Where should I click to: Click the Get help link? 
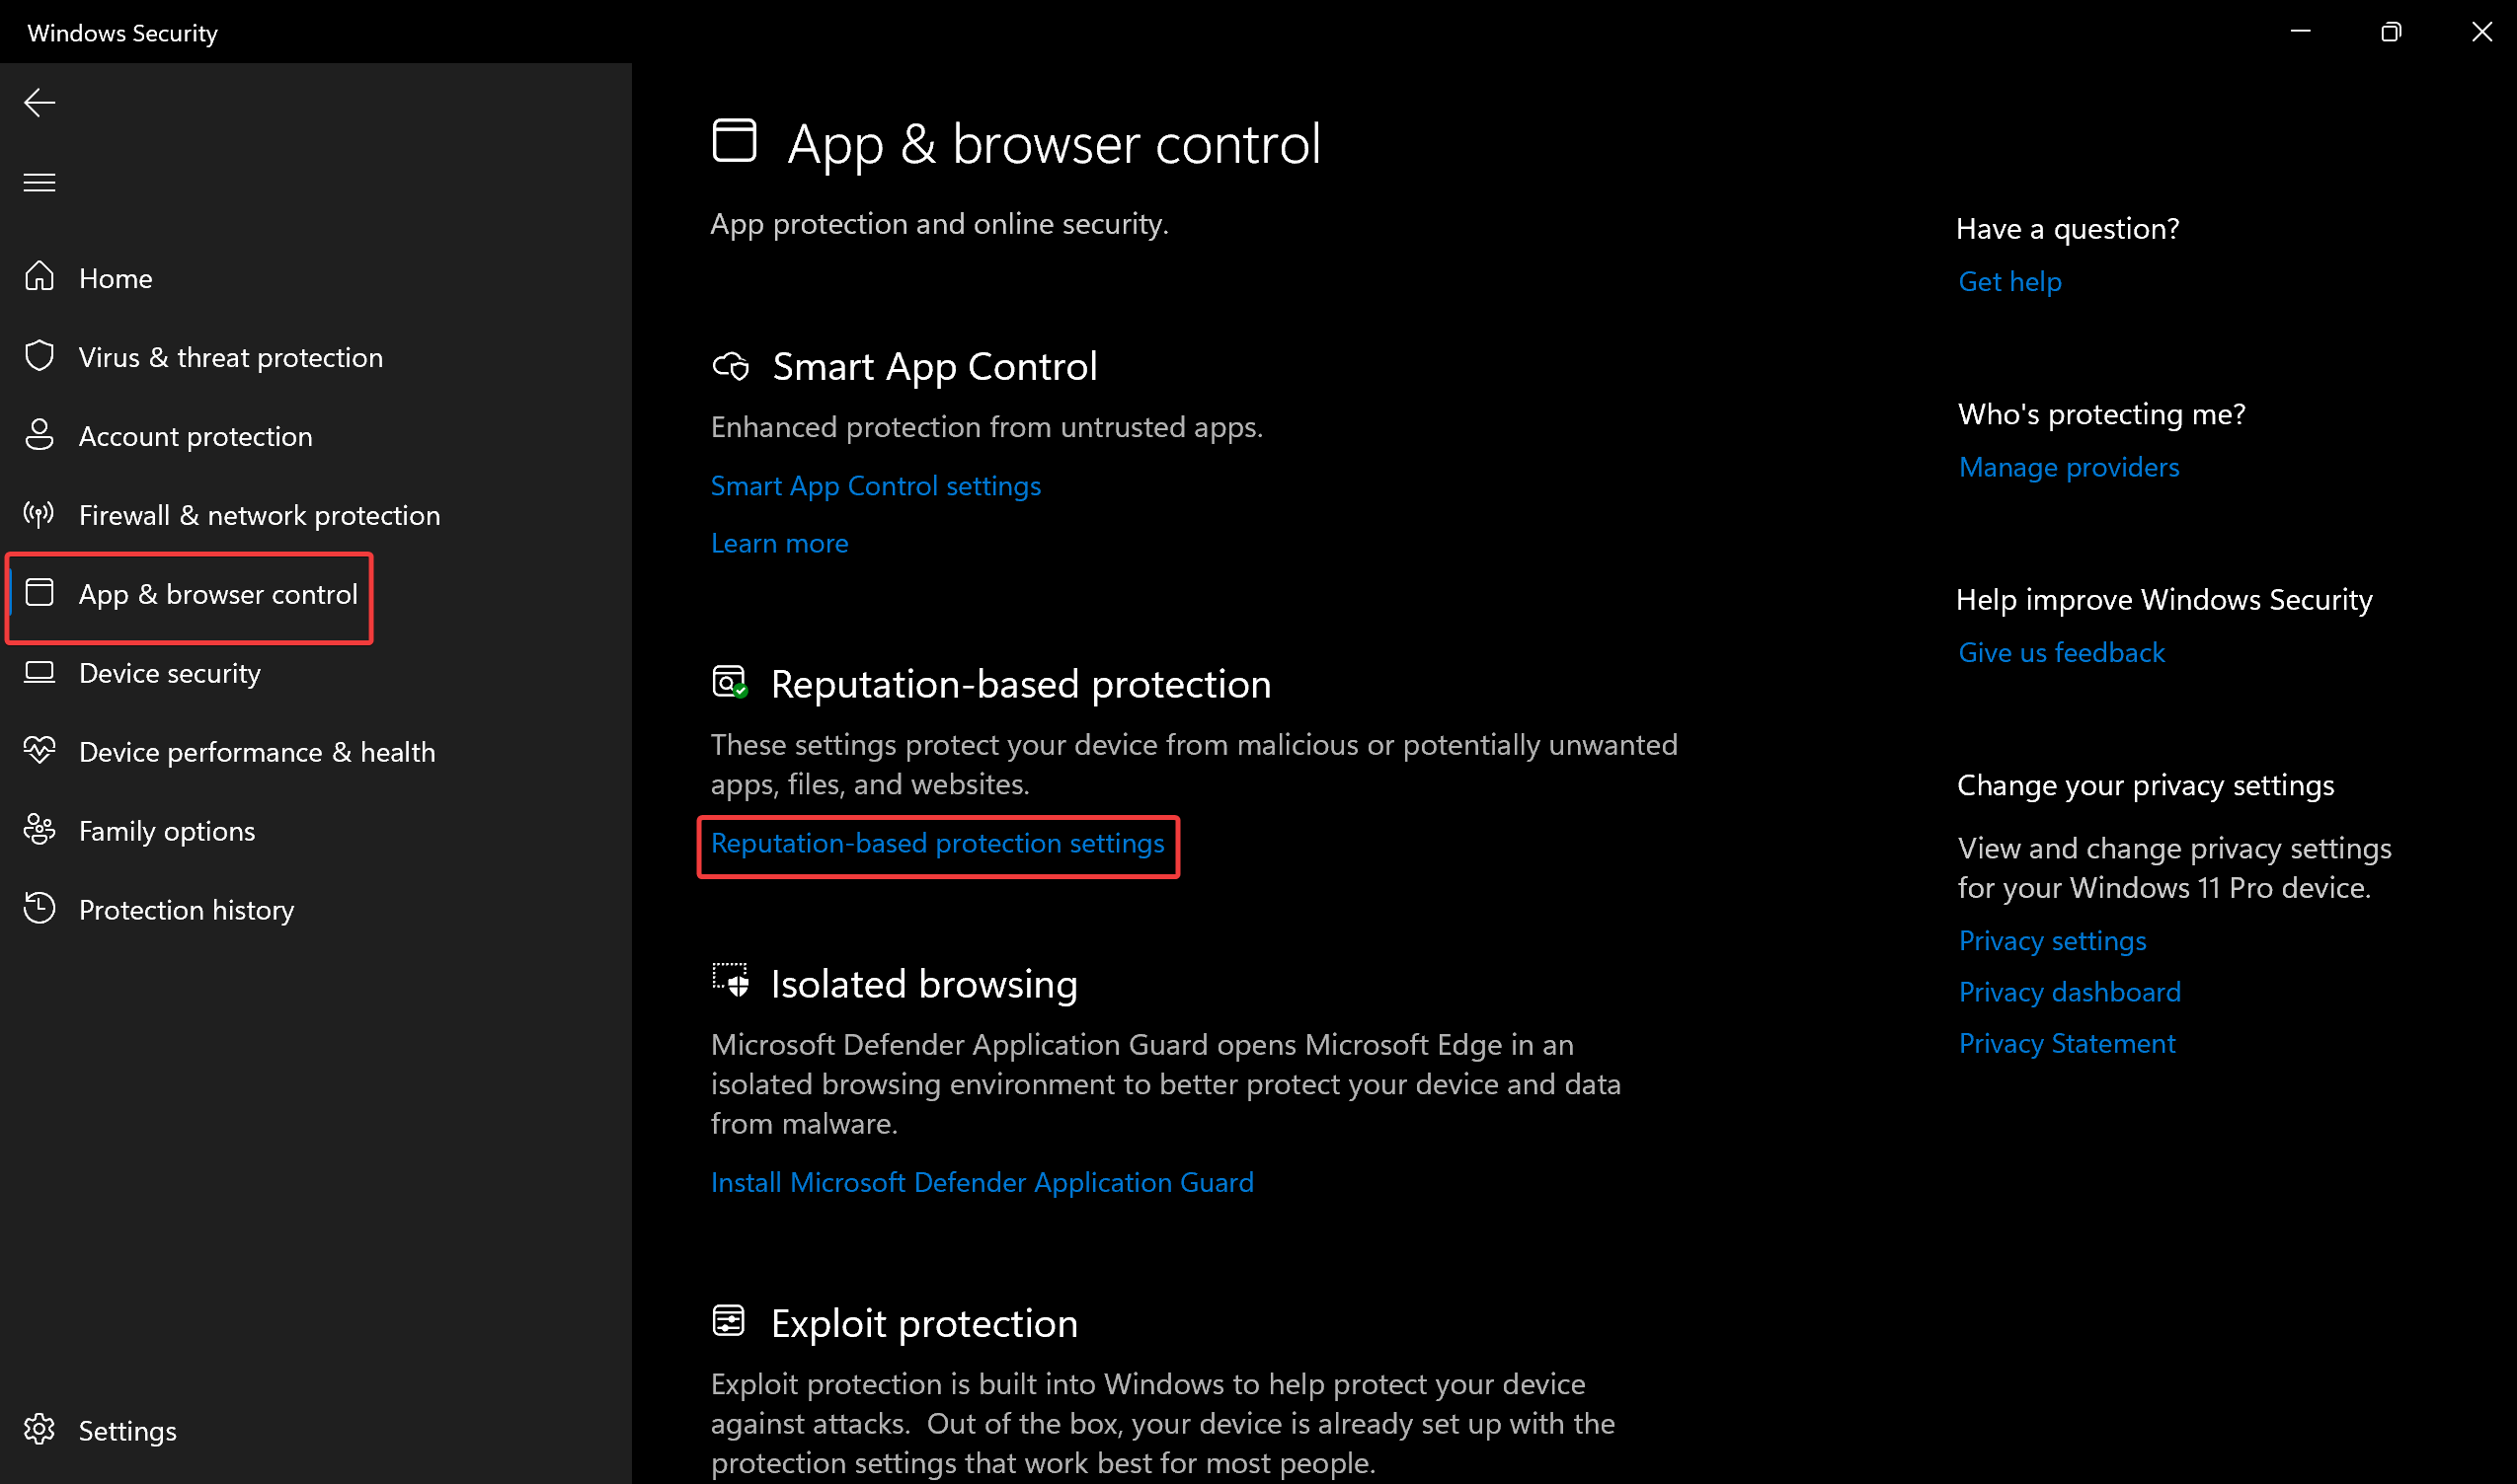pos(2009,282)
